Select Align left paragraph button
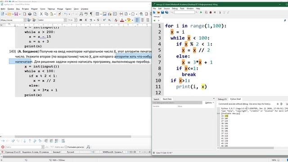Screen dimensions: 288x162 137,20
